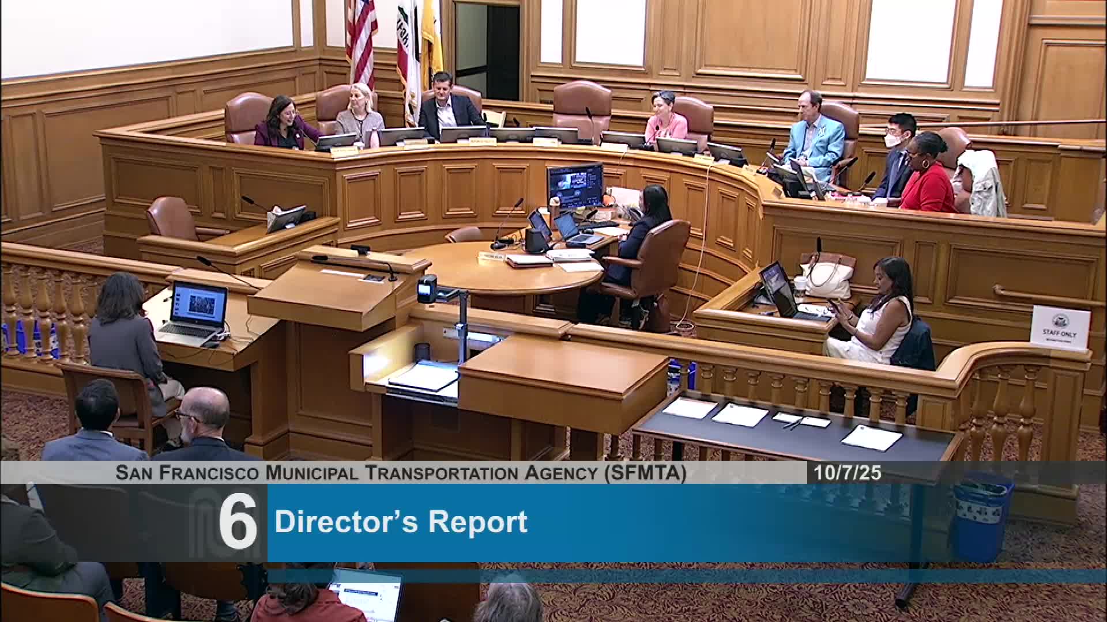The image size is (1107, 622).
Task: Click the document camera on the podium
Action: click(428, 289)
